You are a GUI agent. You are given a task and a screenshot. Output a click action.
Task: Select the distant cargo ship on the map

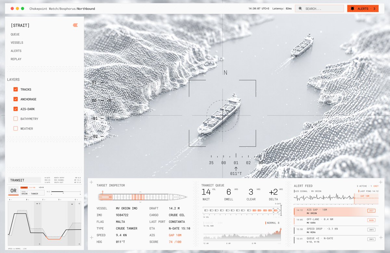[x=302, y=44]
